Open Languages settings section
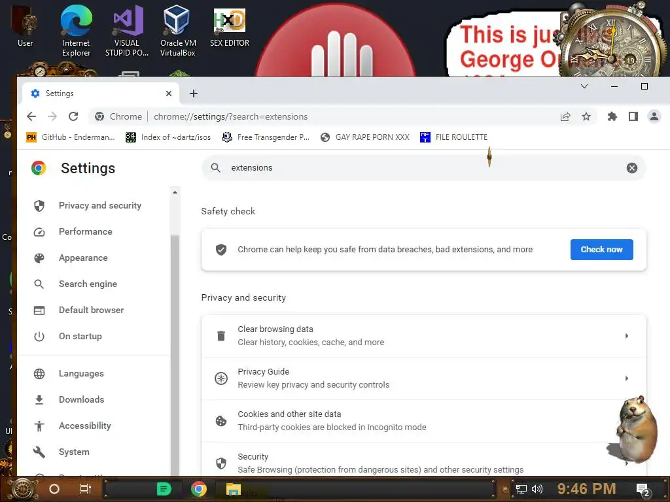 (x=81, y=373)
